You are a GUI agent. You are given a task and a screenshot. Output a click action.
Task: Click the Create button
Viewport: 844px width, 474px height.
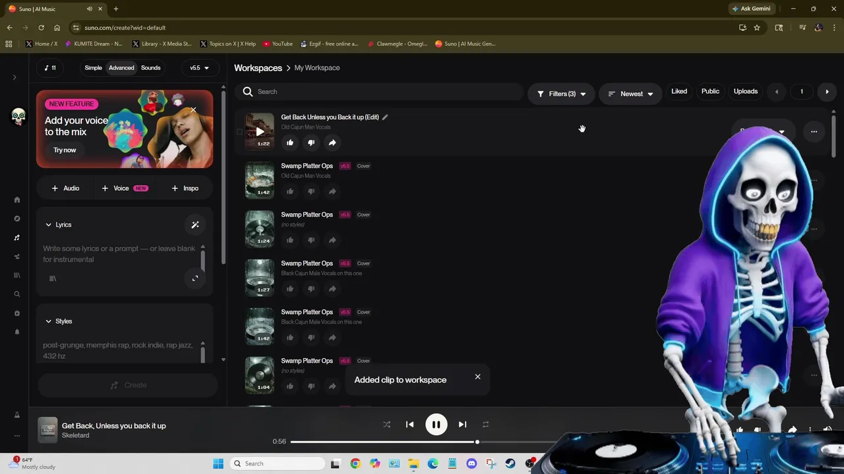127,385
